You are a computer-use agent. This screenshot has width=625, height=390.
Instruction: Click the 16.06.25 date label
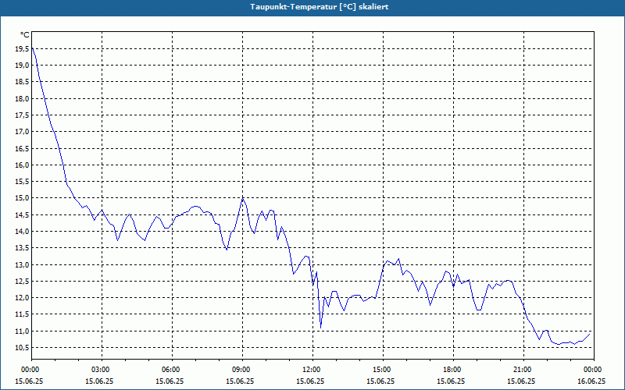click(x=591, y=381)
